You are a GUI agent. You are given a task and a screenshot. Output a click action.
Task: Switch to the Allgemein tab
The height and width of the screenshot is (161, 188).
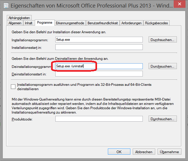pos(15,23)
